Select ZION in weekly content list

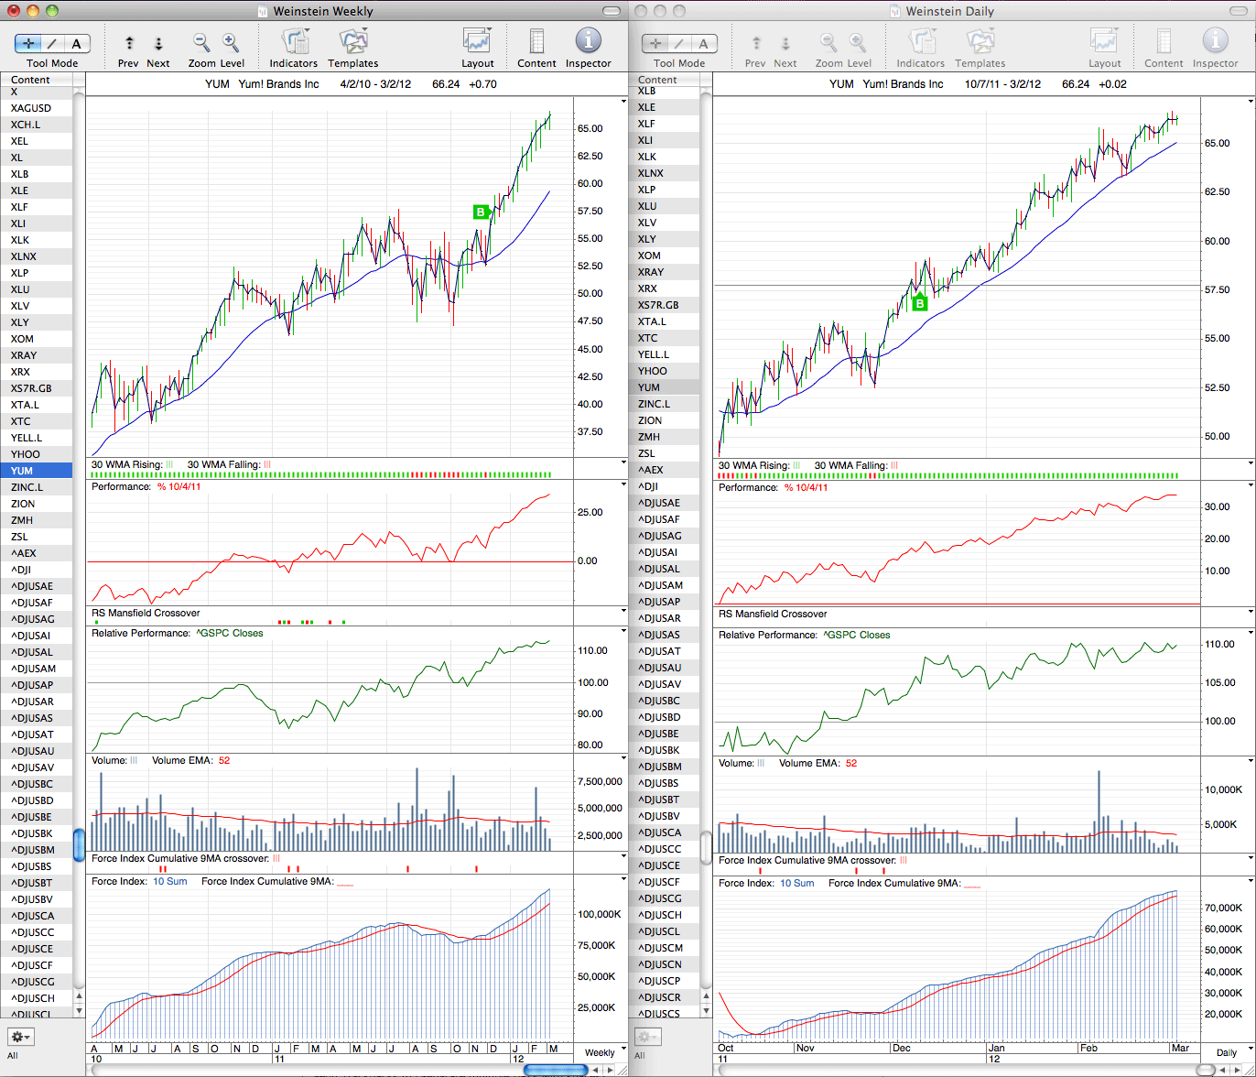point(37,504)
